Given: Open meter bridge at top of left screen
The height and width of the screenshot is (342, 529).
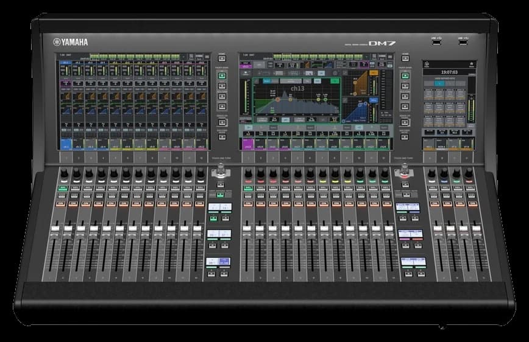Looking at the screenshot, I should point(135,57).
